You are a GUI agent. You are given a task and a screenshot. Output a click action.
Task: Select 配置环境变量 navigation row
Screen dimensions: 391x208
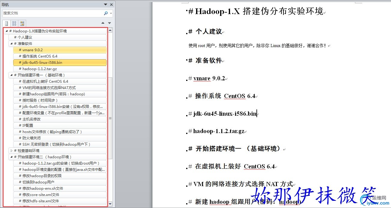pos(60,113)
